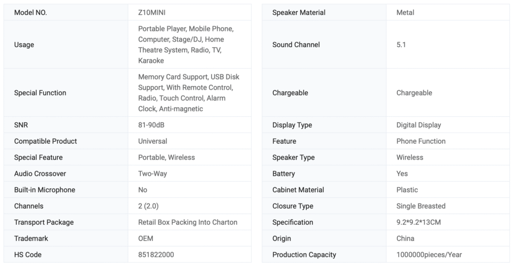Select the HS Code 851822000 value
Screen dimensions: 515x267
tap(156, 254)
